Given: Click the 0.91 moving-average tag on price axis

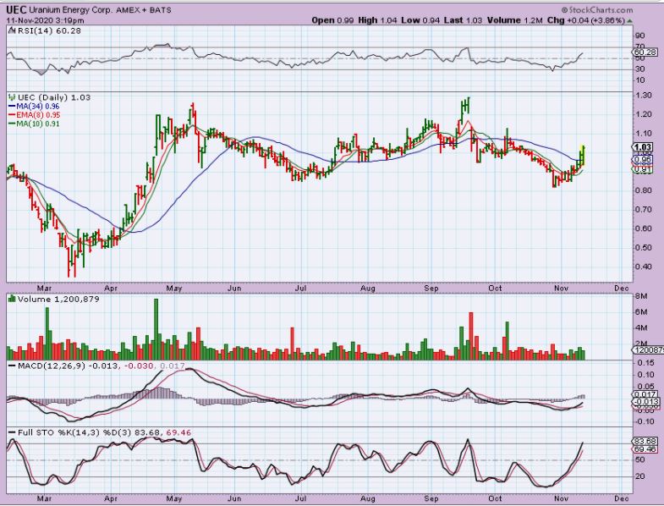Looking at the screenshot, I should tap(642, 169).
